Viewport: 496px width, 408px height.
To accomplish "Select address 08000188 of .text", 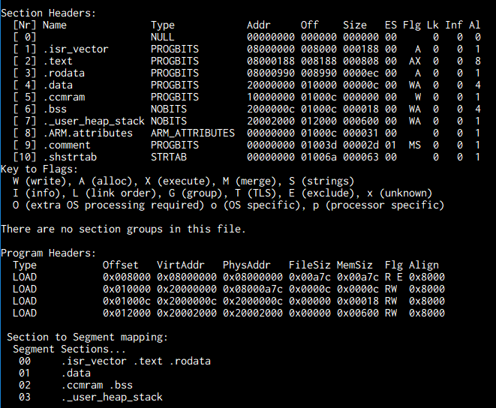I will pos(271,61).
